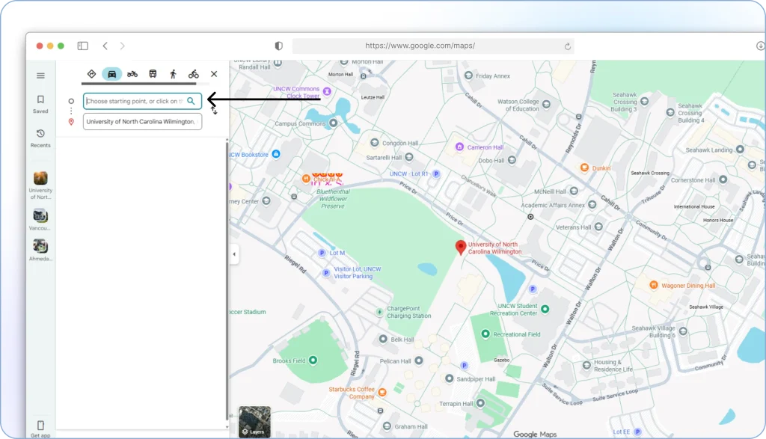Select walking travel mode
This screenshot has width=766, height=439.
pos(173,74)
